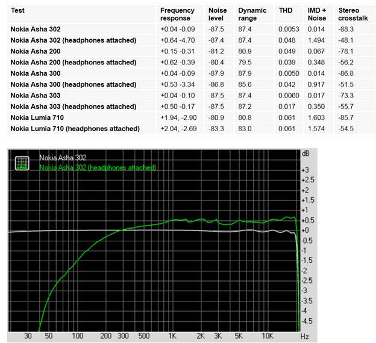
Task: Select the 'Nokia Lumia 710' row name
Action: click(x=37, y=117)
